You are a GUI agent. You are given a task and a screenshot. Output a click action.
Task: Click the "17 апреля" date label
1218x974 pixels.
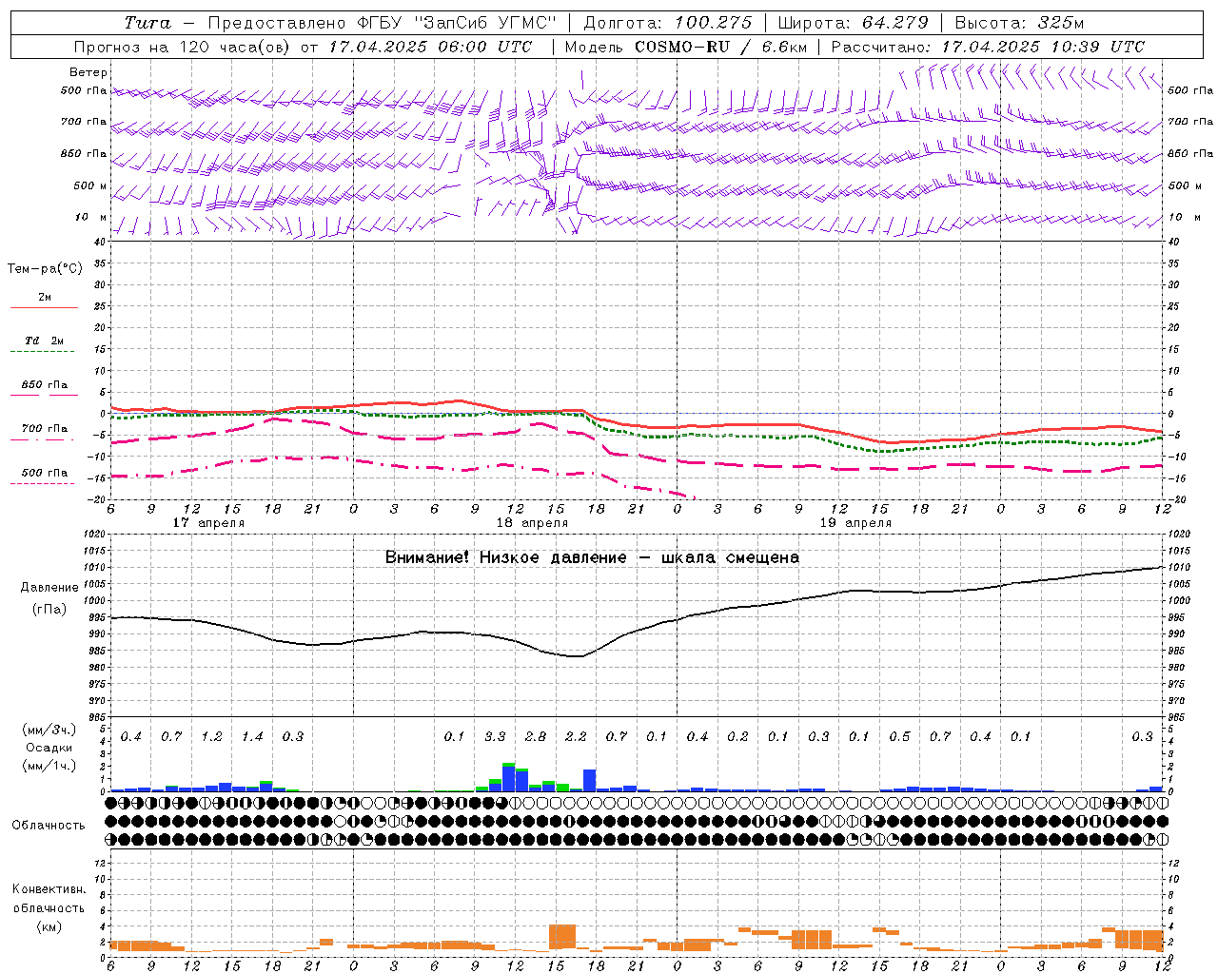pos(208,523)
